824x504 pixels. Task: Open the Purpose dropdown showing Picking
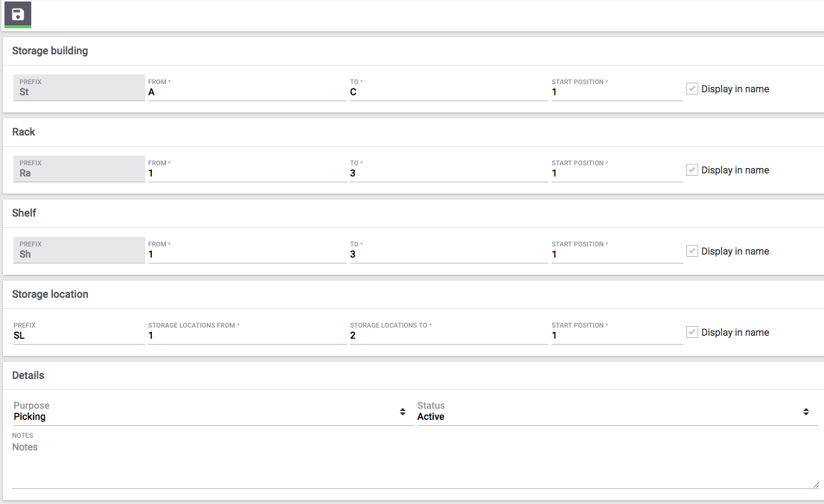(x=211, y=416)
